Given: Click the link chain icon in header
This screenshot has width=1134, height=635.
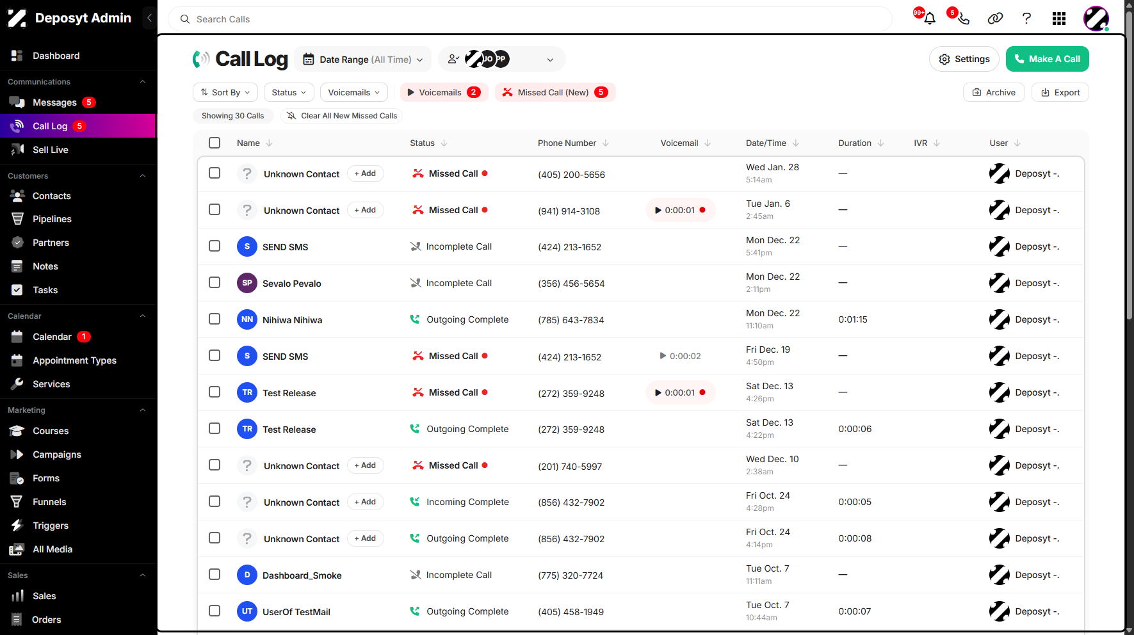Looking at the screenshot, I should [995, 19].
